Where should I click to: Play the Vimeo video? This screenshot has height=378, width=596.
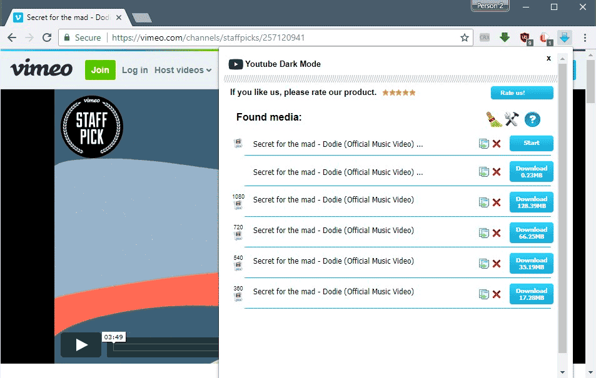81,345
